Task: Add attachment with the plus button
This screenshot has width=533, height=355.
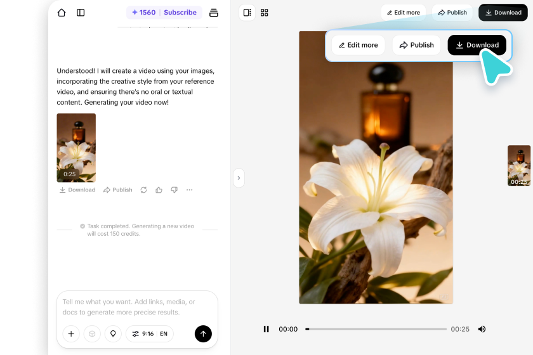Action: click(x=71, y=334)
